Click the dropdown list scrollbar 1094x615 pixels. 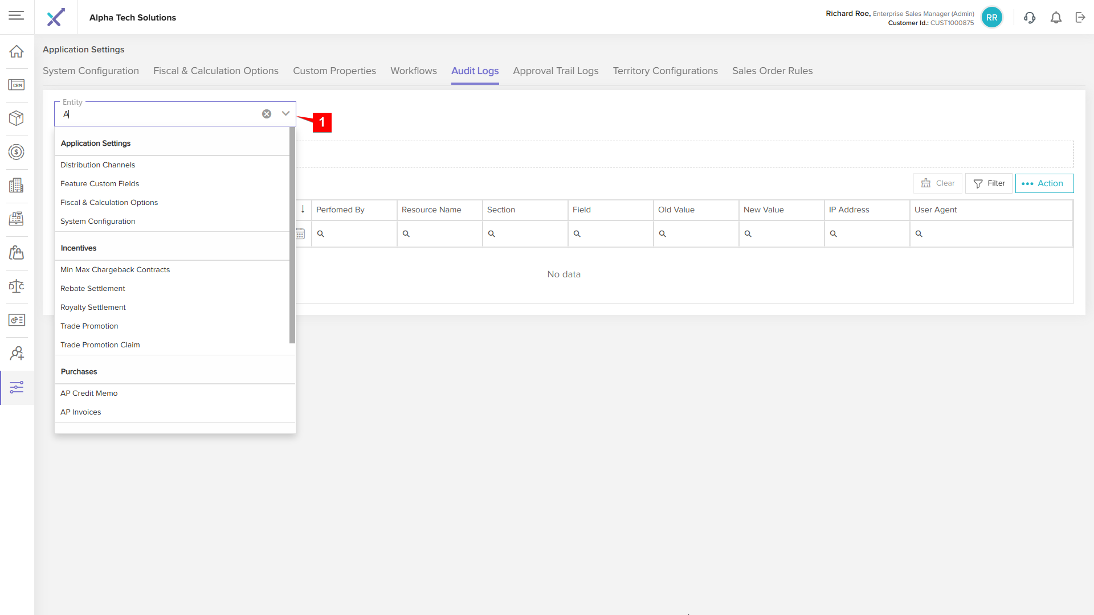(x=292, y=235)
